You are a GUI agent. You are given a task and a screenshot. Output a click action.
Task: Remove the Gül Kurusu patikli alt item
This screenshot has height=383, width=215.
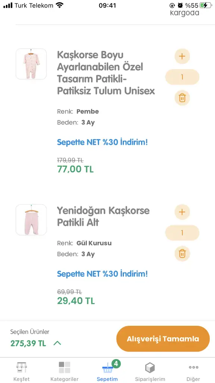click(182, 254)
